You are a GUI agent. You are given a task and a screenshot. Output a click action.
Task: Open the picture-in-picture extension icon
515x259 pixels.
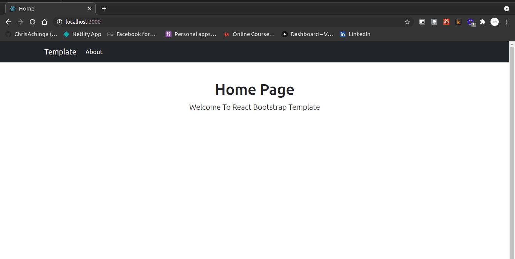tap(422, 22)
